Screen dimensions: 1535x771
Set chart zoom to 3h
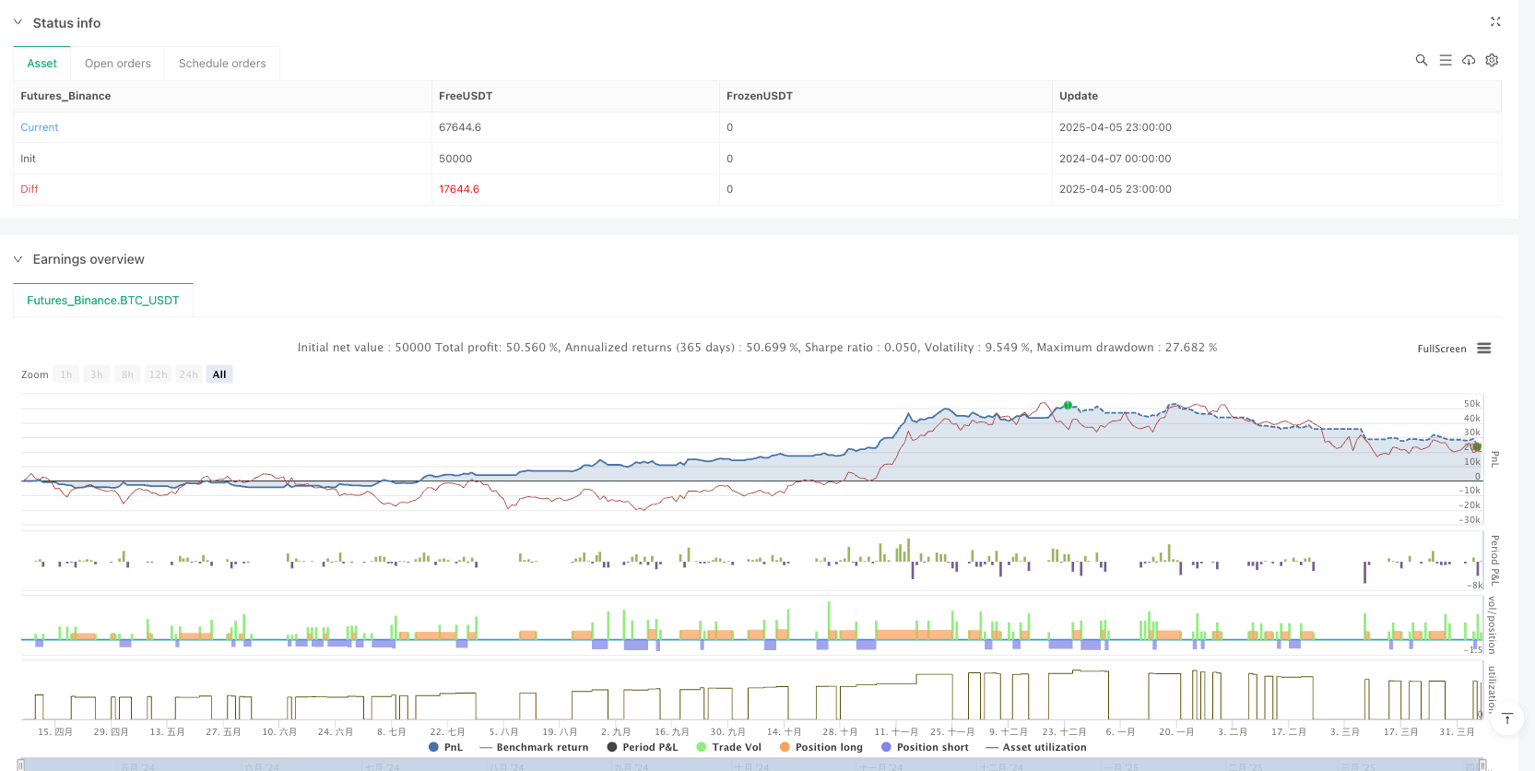(97, 374)
